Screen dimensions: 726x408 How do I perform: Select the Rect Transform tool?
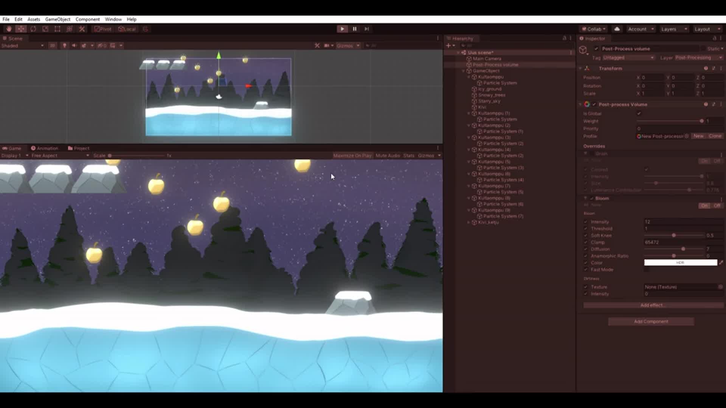point(57,29)
